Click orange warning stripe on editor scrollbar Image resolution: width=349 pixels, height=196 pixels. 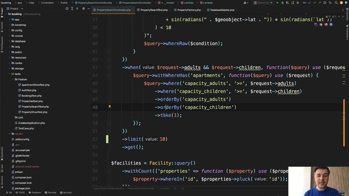pos(344,122)
